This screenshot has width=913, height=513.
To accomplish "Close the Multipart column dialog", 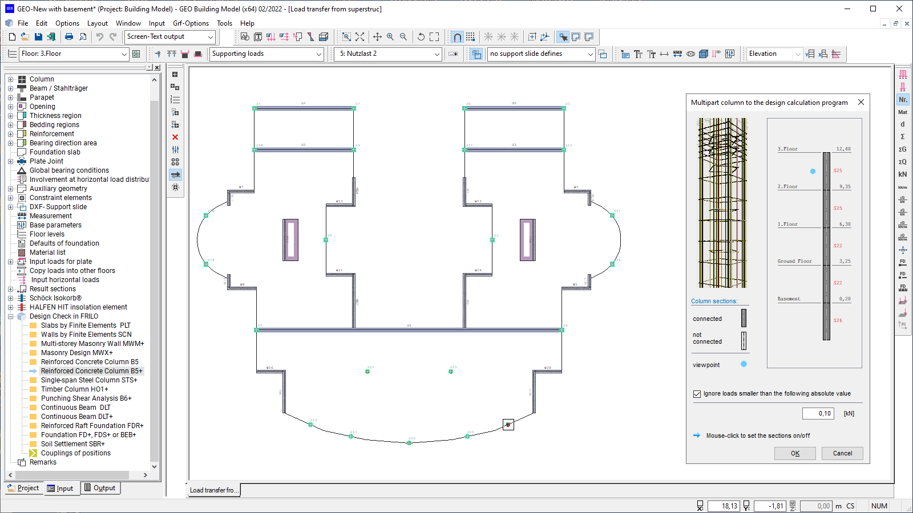I will (x=861, y=103).
